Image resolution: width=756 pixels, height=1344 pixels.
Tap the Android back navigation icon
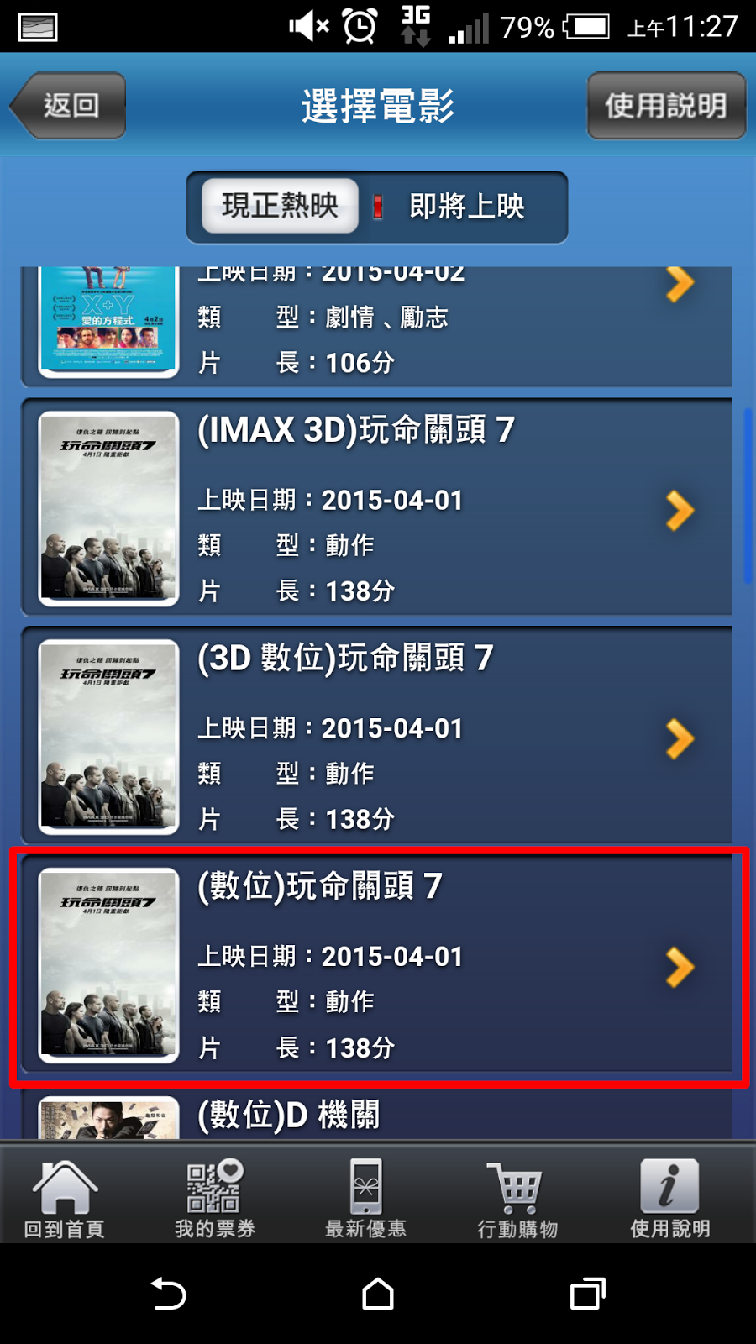(x=168, y=1294)
